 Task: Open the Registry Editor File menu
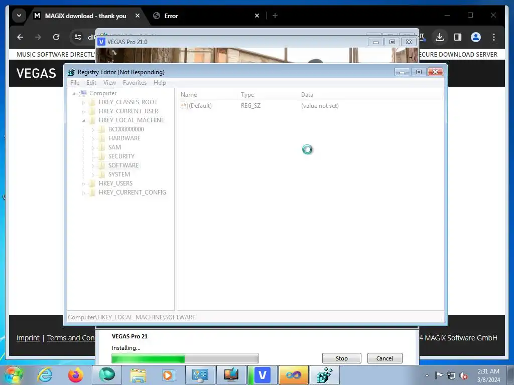pyautogui.click(x=75, y=83)
